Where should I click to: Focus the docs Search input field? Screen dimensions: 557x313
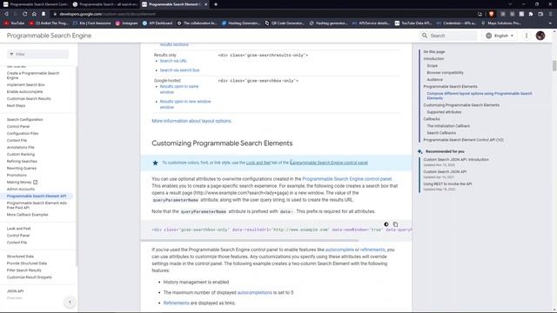449,36
